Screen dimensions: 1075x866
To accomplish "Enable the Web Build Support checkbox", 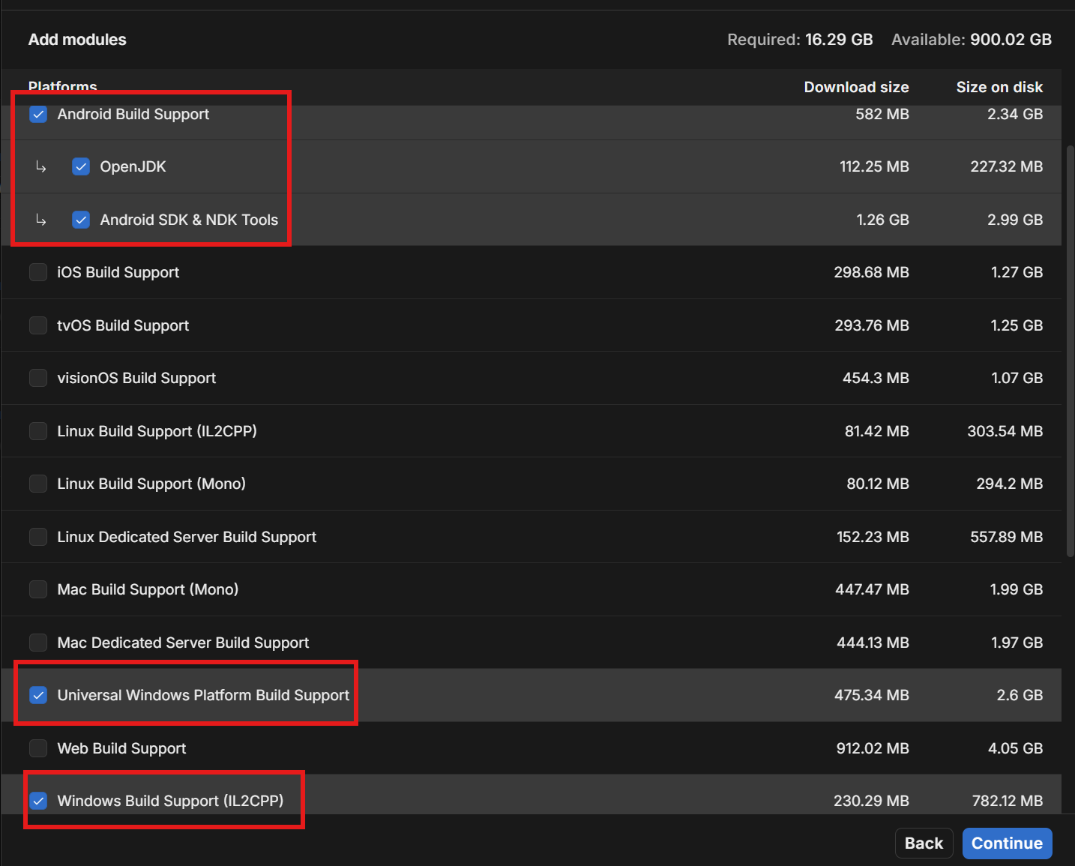I will pos(38,748).
